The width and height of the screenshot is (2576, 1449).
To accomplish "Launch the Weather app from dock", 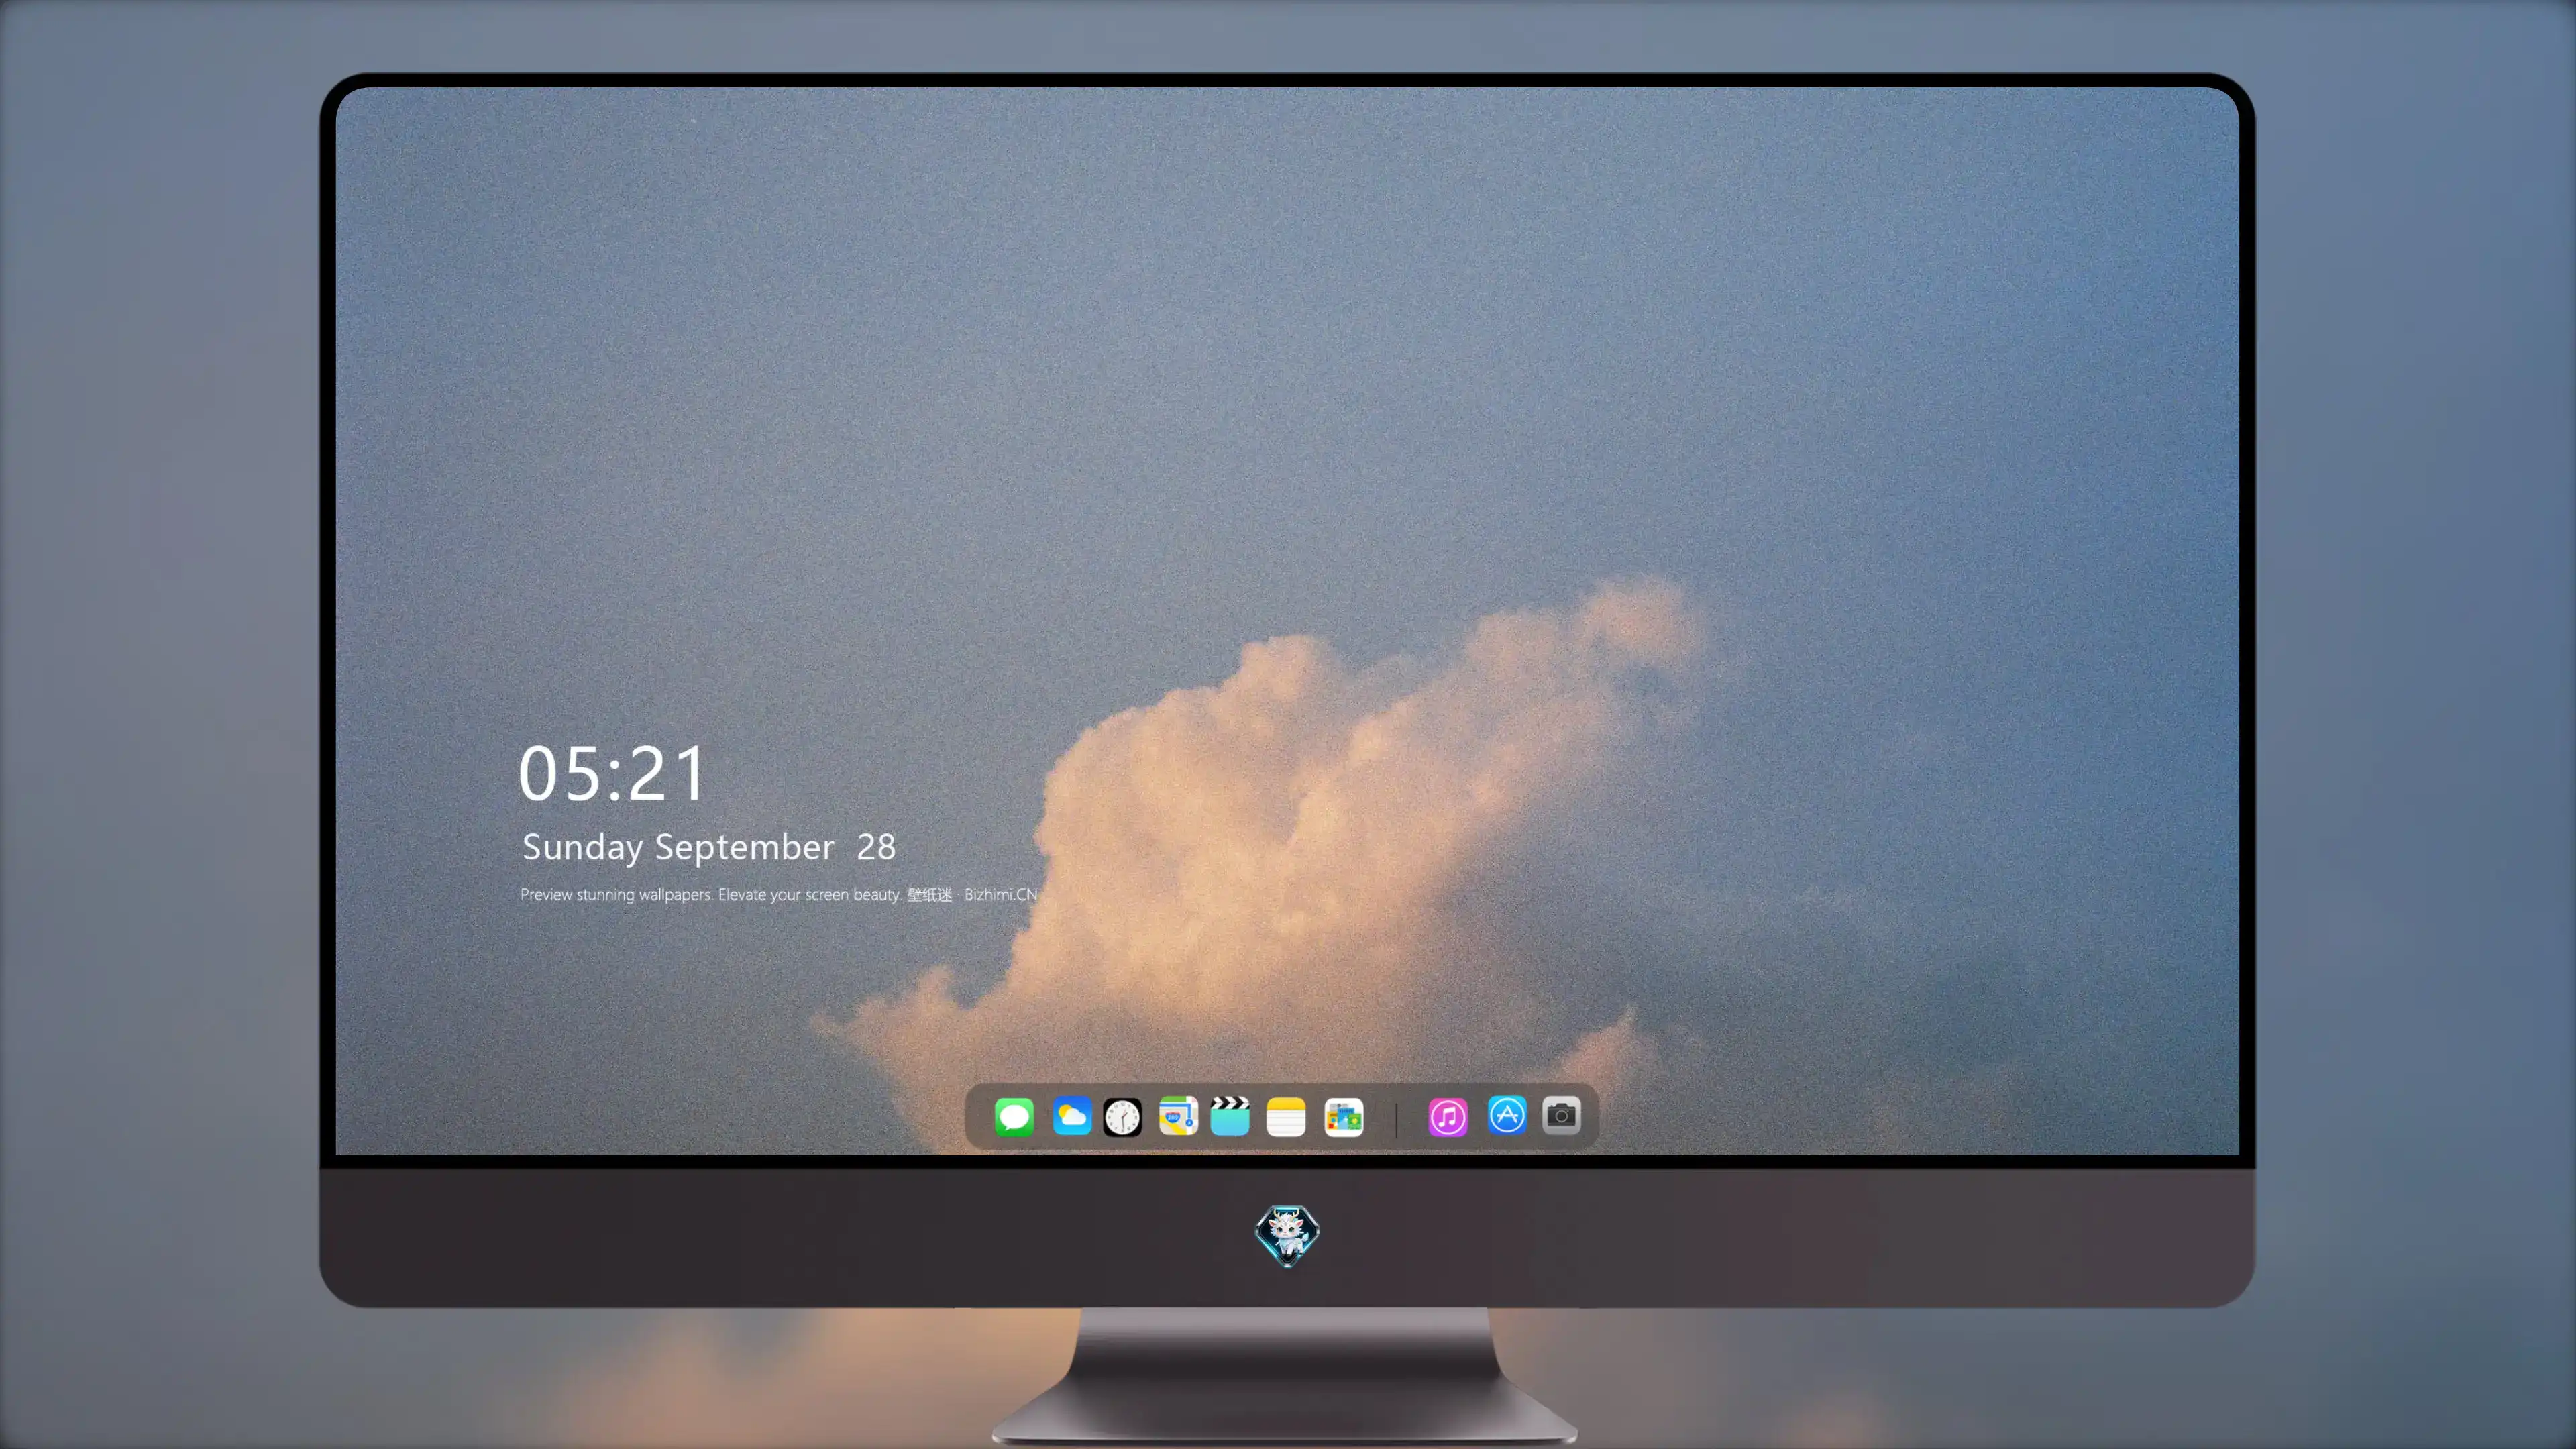I will [x=1071, y=1116].
